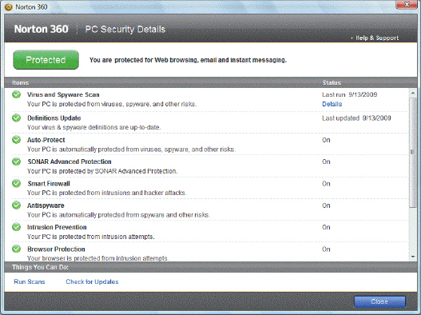421x315 pixels.
Task: Select the Virus and Spyware Scan title
Action: (63, 94)
